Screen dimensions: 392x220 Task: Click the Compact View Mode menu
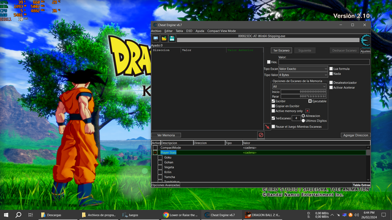click(x=222, y=31)
